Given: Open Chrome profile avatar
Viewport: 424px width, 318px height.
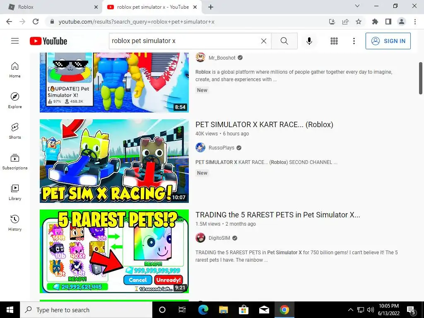Looking at the screenshot, I should 402,22.
